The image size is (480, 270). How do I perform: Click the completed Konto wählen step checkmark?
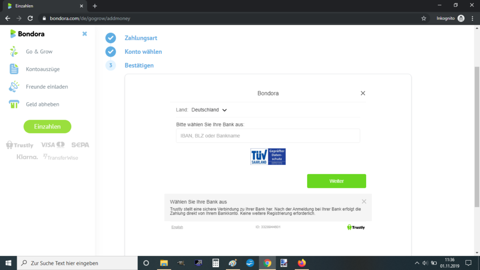point(111,52)
